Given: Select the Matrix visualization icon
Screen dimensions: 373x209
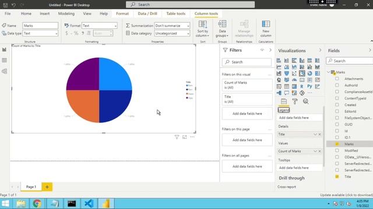Looking at the screenshot, I should click(294, 87).
